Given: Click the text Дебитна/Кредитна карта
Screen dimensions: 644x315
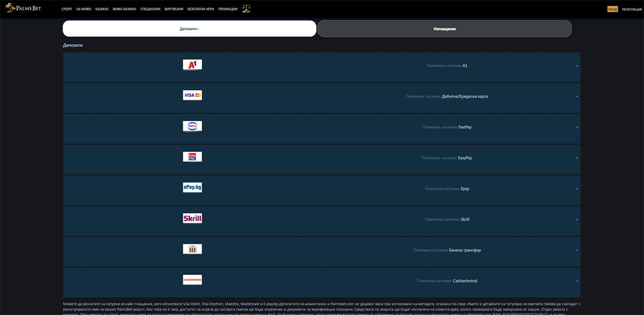Looking at the screenshot, I should 465,97.
